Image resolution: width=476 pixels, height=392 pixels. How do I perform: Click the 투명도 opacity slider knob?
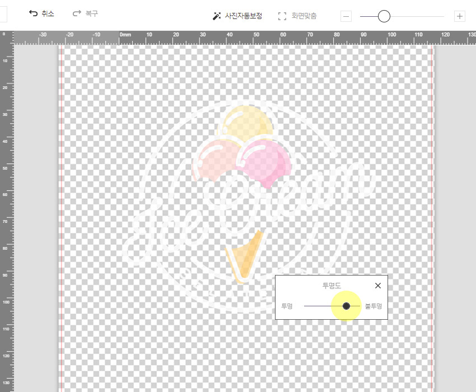[x=346, y=306]
